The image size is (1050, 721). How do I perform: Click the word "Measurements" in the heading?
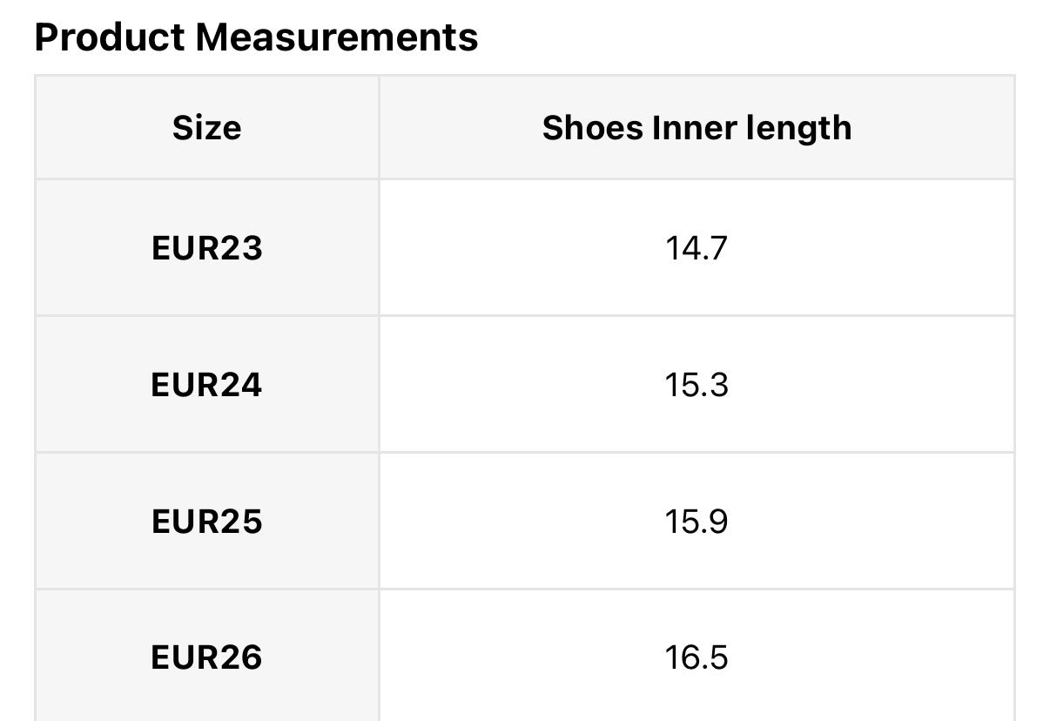pyautogui.click(x=336, y=37)
